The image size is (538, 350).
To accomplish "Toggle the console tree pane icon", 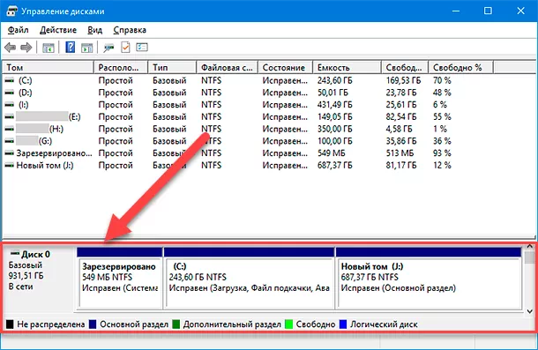I will 49,48.
